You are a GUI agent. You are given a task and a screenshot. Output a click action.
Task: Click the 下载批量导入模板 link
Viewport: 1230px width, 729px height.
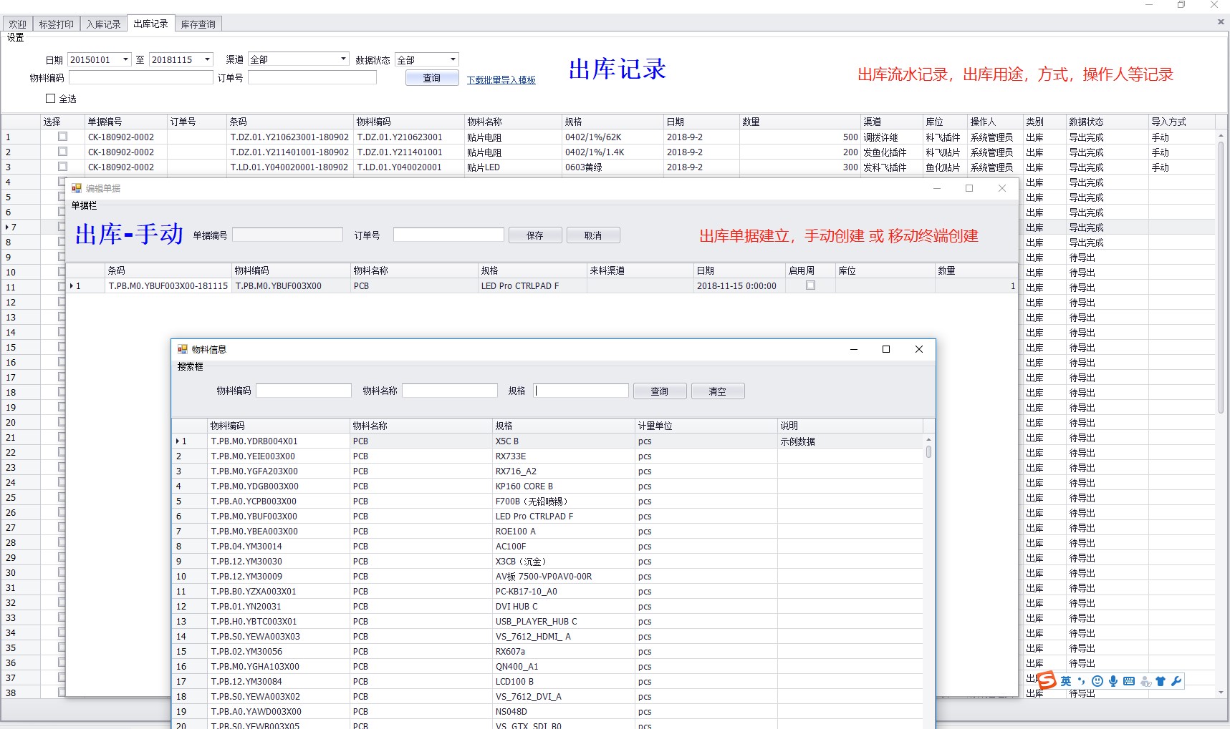[501, 80]
